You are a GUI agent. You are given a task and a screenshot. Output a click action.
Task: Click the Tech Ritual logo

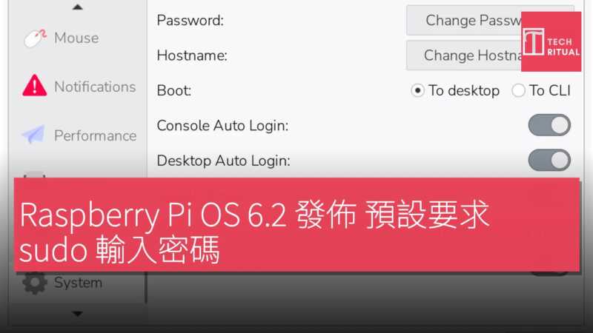[551, 41]
